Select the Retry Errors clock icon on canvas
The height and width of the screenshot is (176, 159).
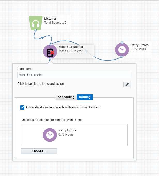click(122, 49)
